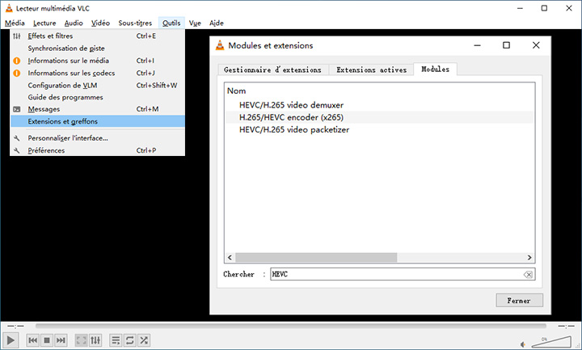Mute audio via speaker icon
Screen dimensions: 582x350
click(523, 344)
